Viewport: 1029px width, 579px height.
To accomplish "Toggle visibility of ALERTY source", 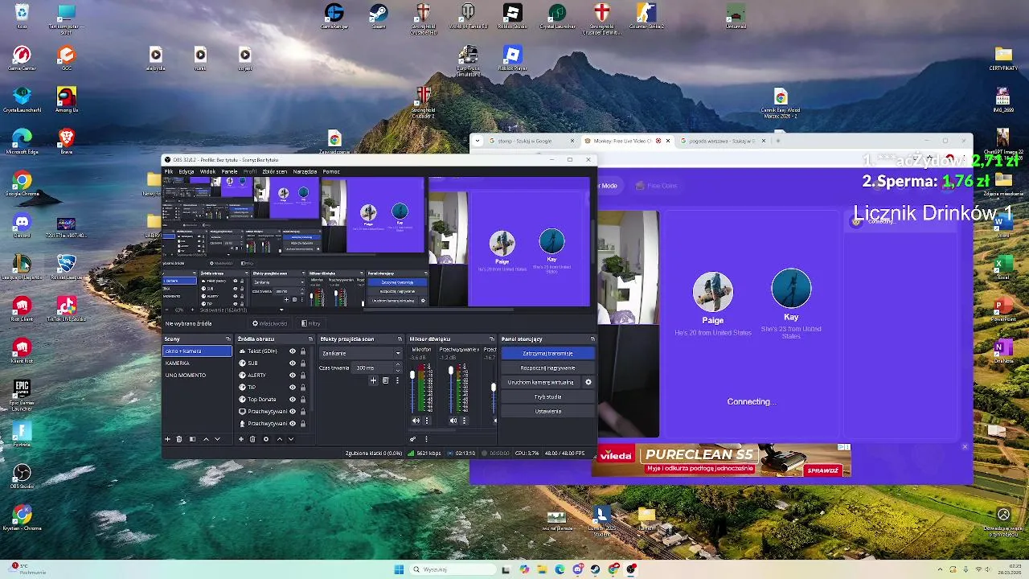I will [x=293, y=375].
